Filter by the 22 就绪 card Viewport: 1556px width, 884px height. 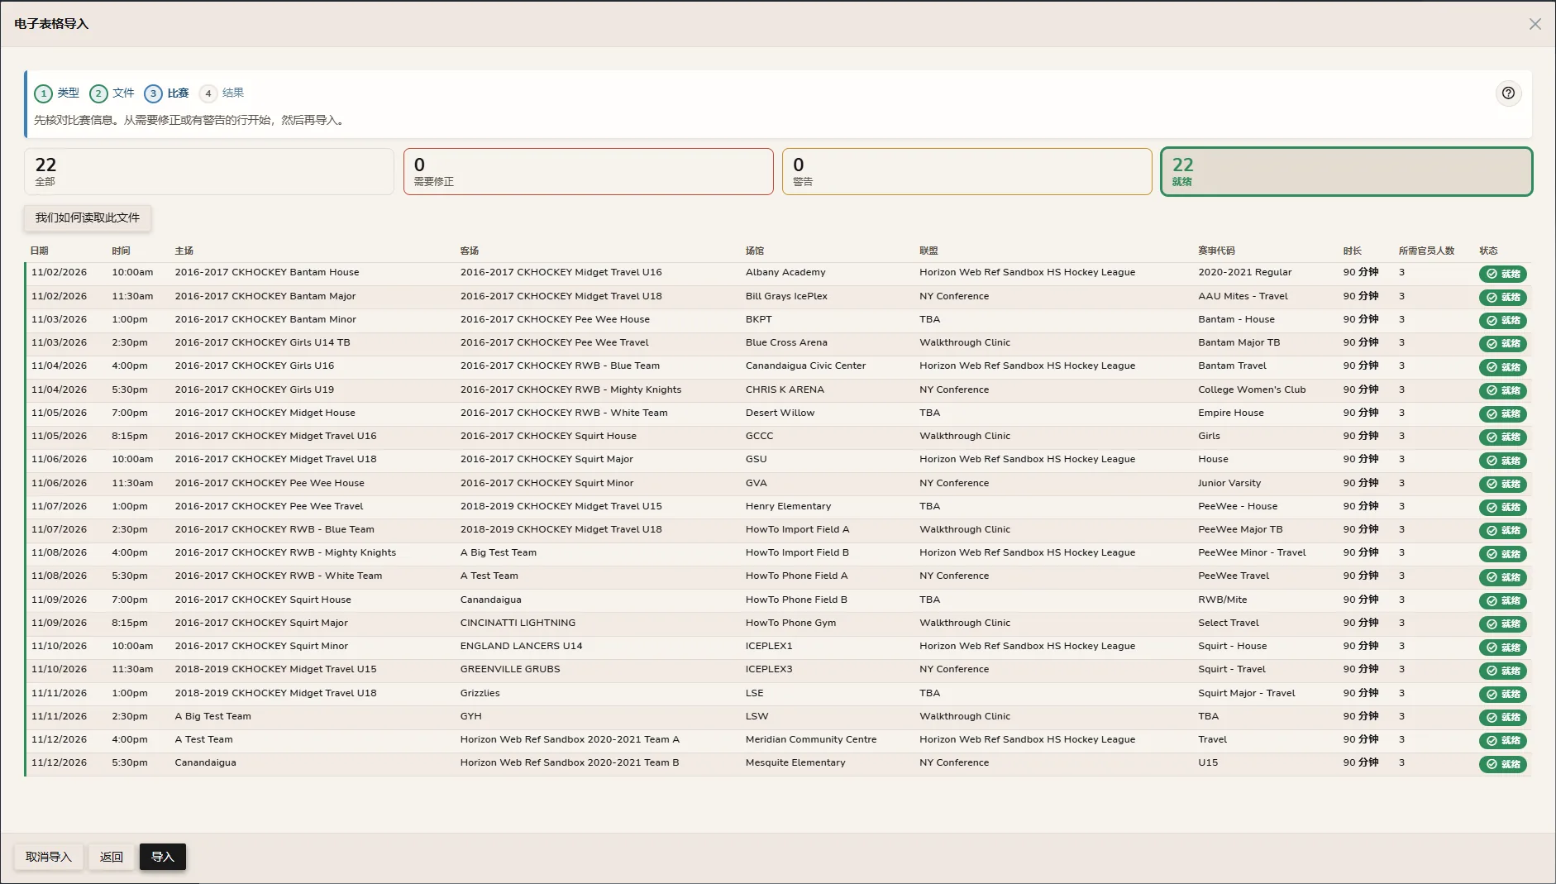click(x=1346, y=172)
